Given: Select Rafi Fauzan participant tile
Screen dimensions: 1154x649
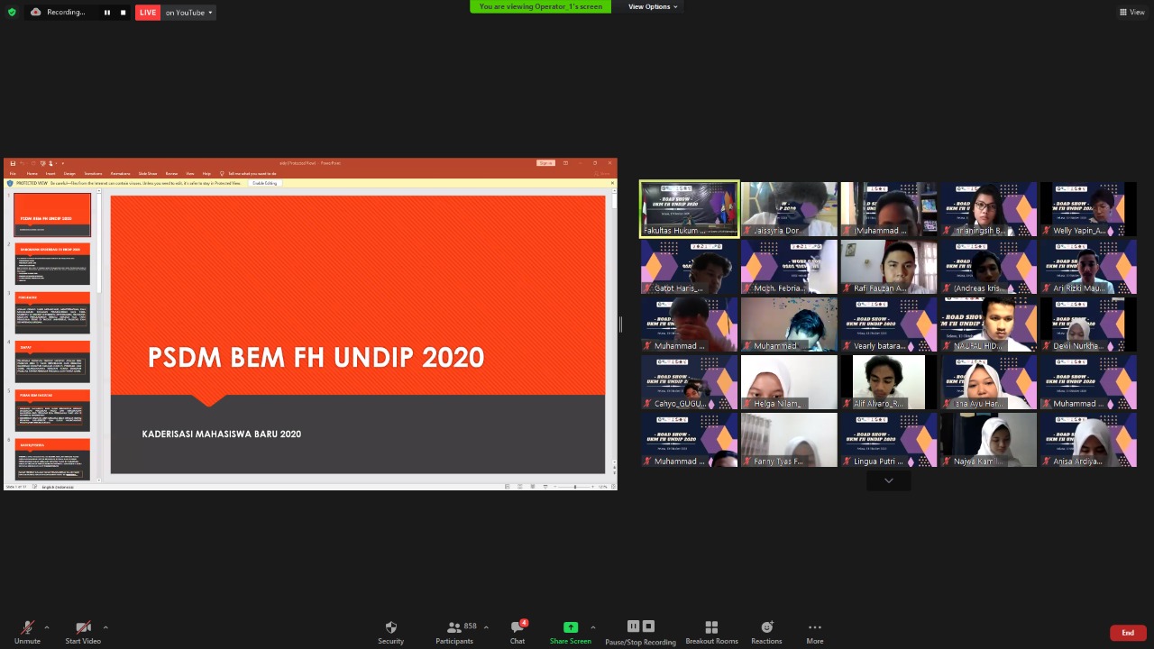Looking at the screenshot, I should pos(889,267).
